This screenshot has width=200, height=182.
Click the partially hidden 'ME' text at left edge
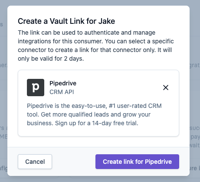[x=3, y=136]
